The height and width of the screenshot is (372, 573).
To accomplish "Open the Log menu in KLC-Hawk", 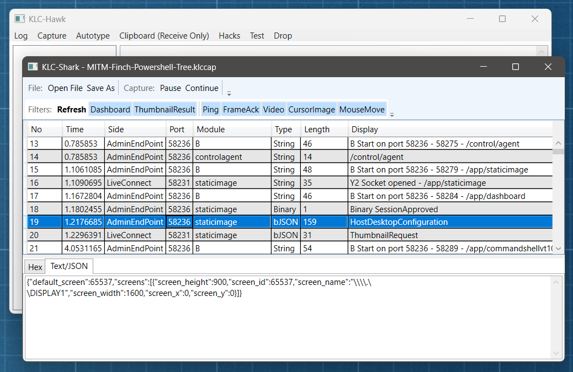I will point(21,36).
